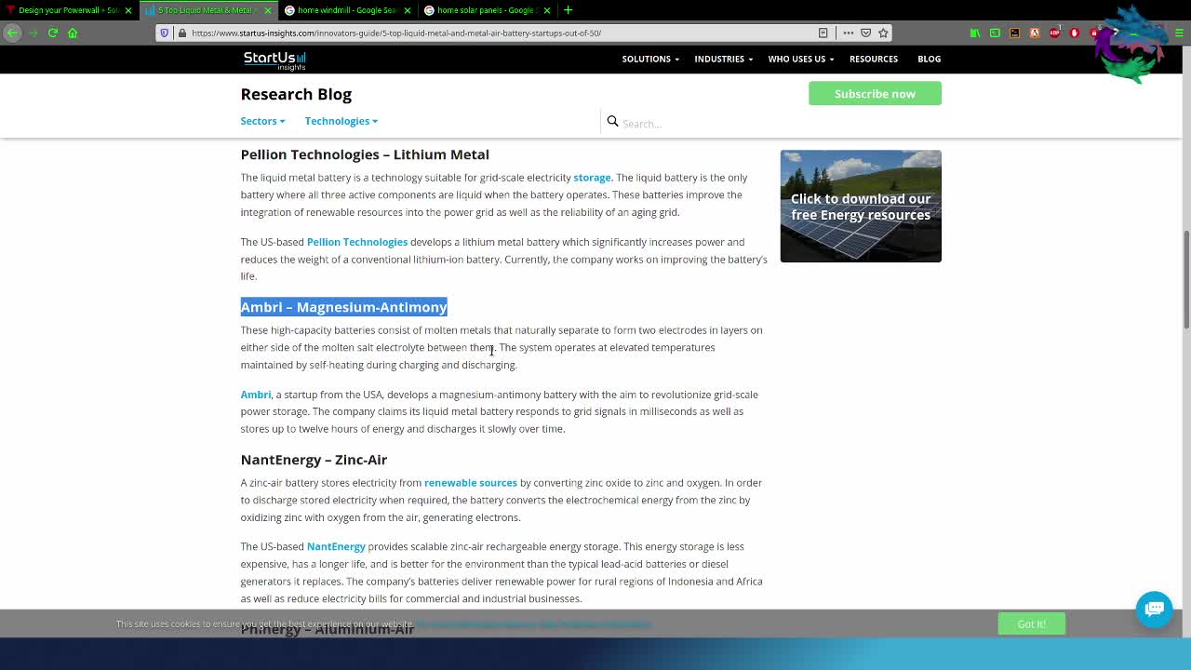Open tracking protection shield icon
Image resolution: width=1191 pixels, height=670 pixels.
point(165,33)
